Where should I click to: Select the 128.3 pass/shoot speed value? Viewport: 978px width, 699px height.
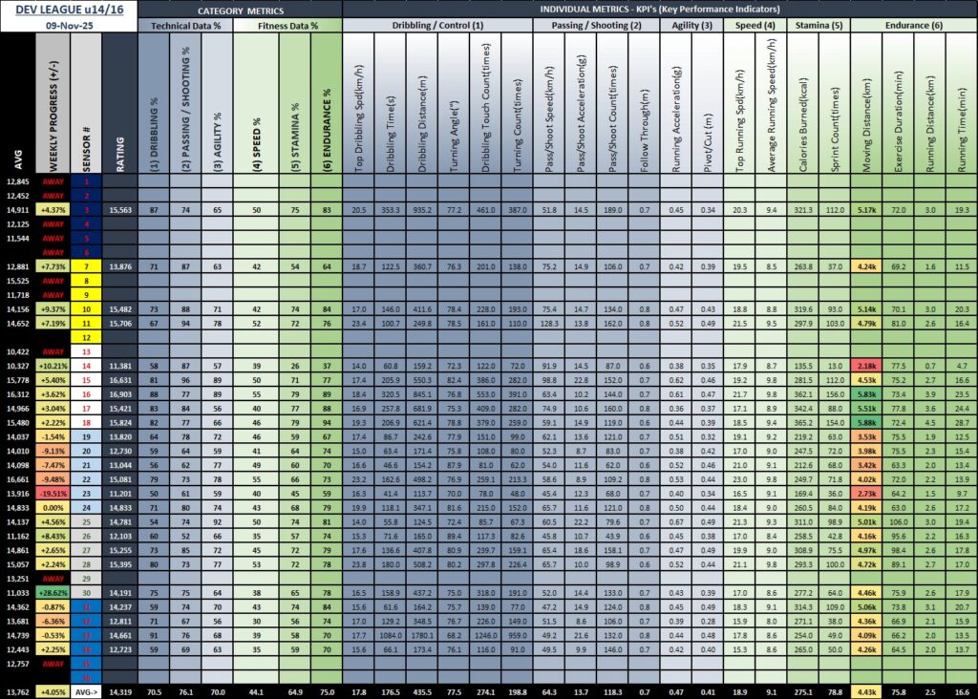pos(549,324)
